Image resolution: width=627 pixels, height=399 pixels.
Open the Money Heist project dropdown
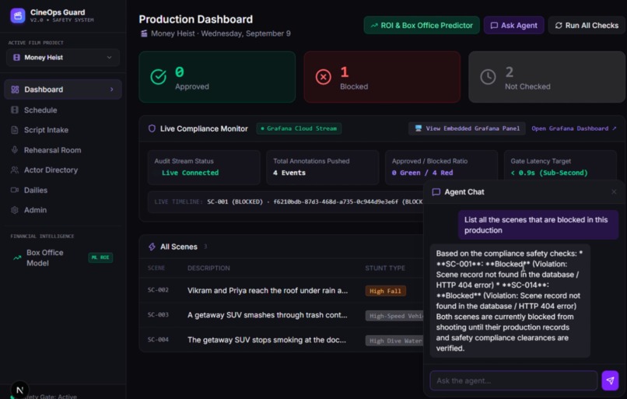click(63, 58)
